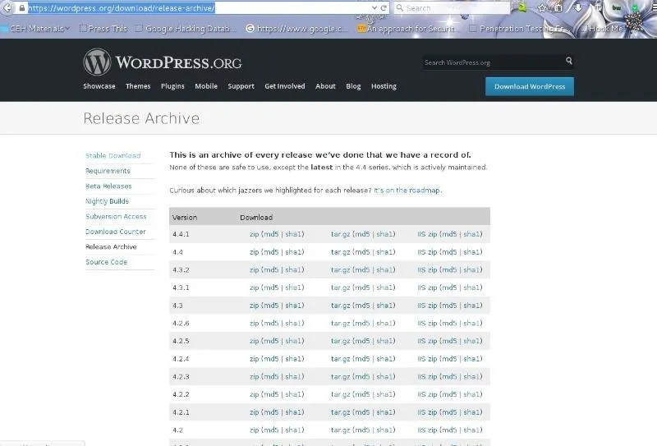Viewport: 657px width, 446px height.
Task: Click the Download WordPress button
Action: pos(530,86)
